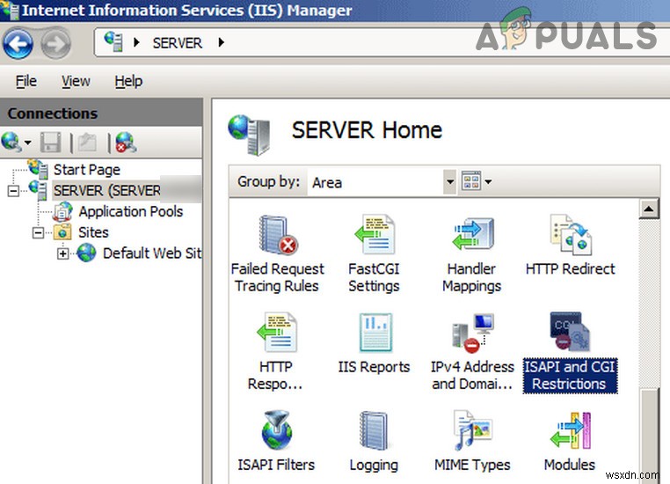Screen dimensions: 670x484
Task: Click the arrow after SERVER in address bar
Action: [x=221, y=42]
